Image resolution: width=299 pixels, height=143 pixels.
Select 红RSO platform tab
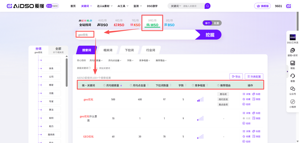(x=119, y=23)
